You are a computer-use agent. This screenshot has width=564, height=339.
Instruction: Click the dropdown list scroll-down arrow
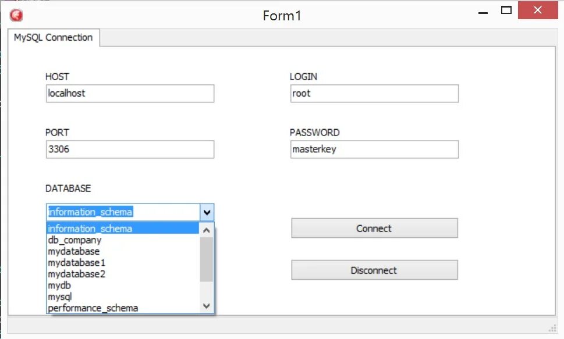pos(207,306)
